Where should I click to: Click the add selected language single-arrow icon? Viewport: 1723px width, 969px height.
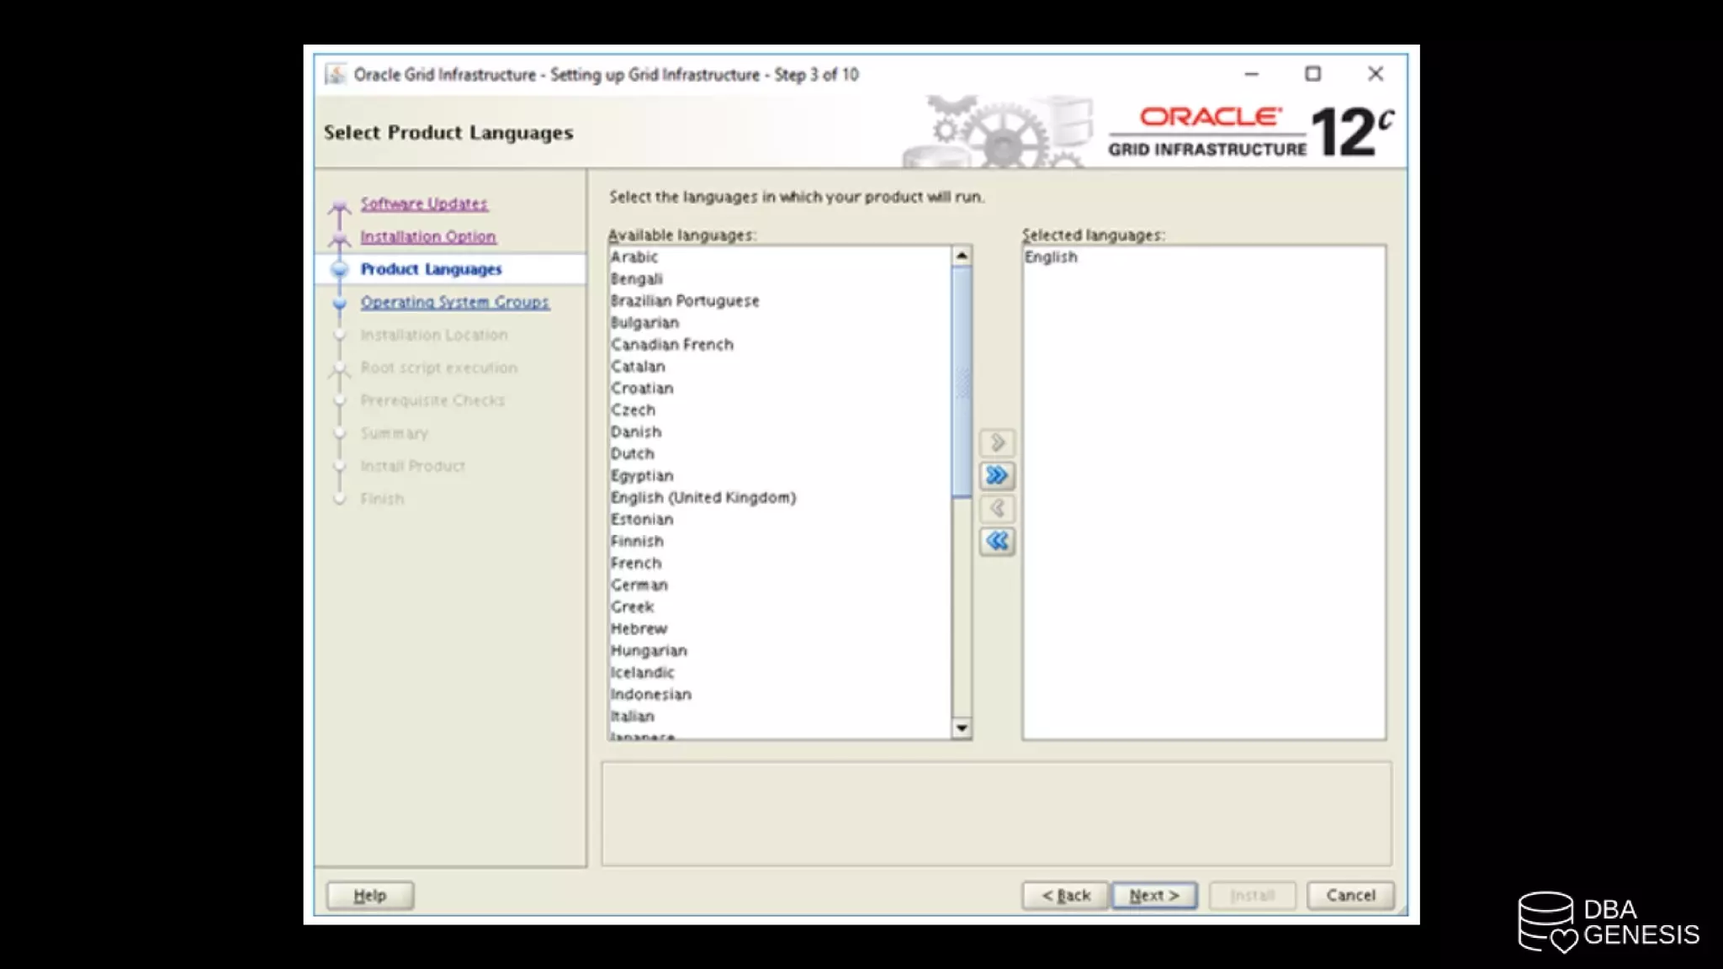pyautogui.click(x=997, y=442)
